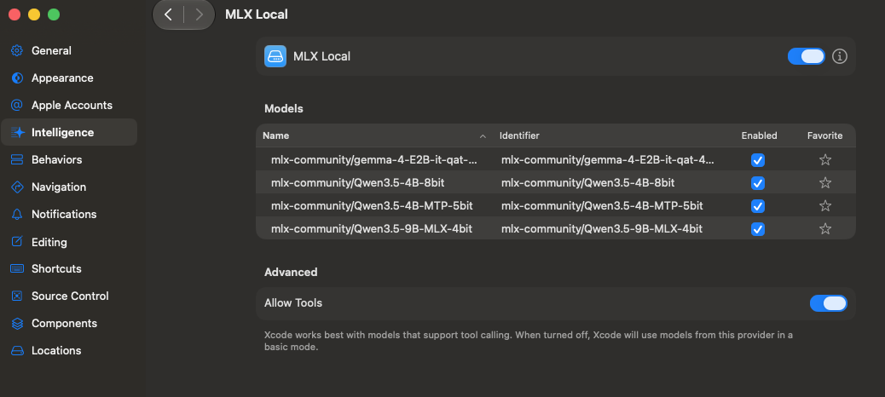This screenshot has height=397, width=885.
Task: Open the Source Control settings pane
Action: [x=69, y=296]
